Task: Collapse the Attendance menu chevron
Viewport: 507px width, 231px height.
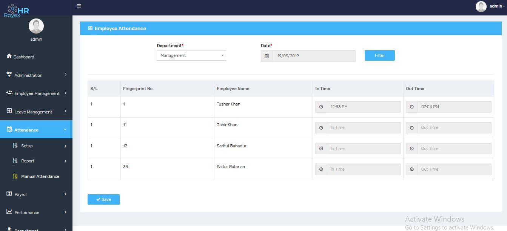Action: point(65,130)
